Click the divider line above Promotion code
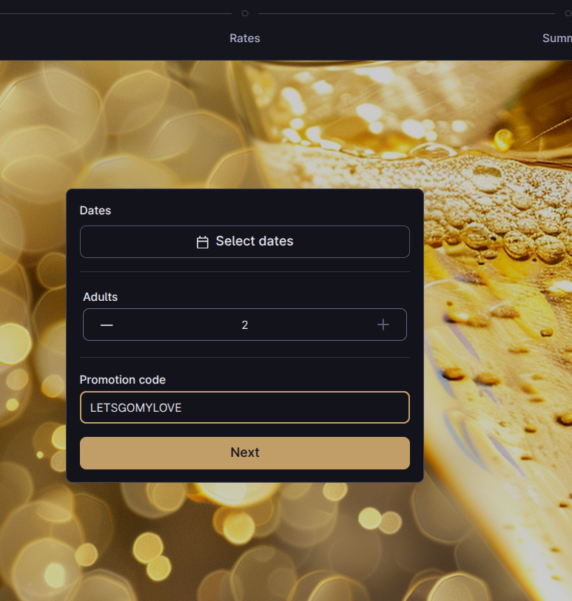The width and height of the screenshot is (572, 601). click(245, 358)
